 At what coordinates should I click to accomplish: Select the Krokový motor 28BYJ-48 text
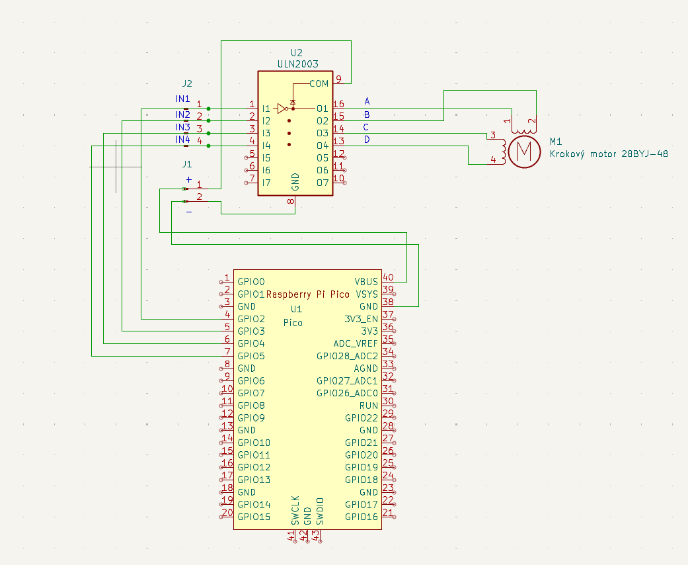(x=609, y=153)
